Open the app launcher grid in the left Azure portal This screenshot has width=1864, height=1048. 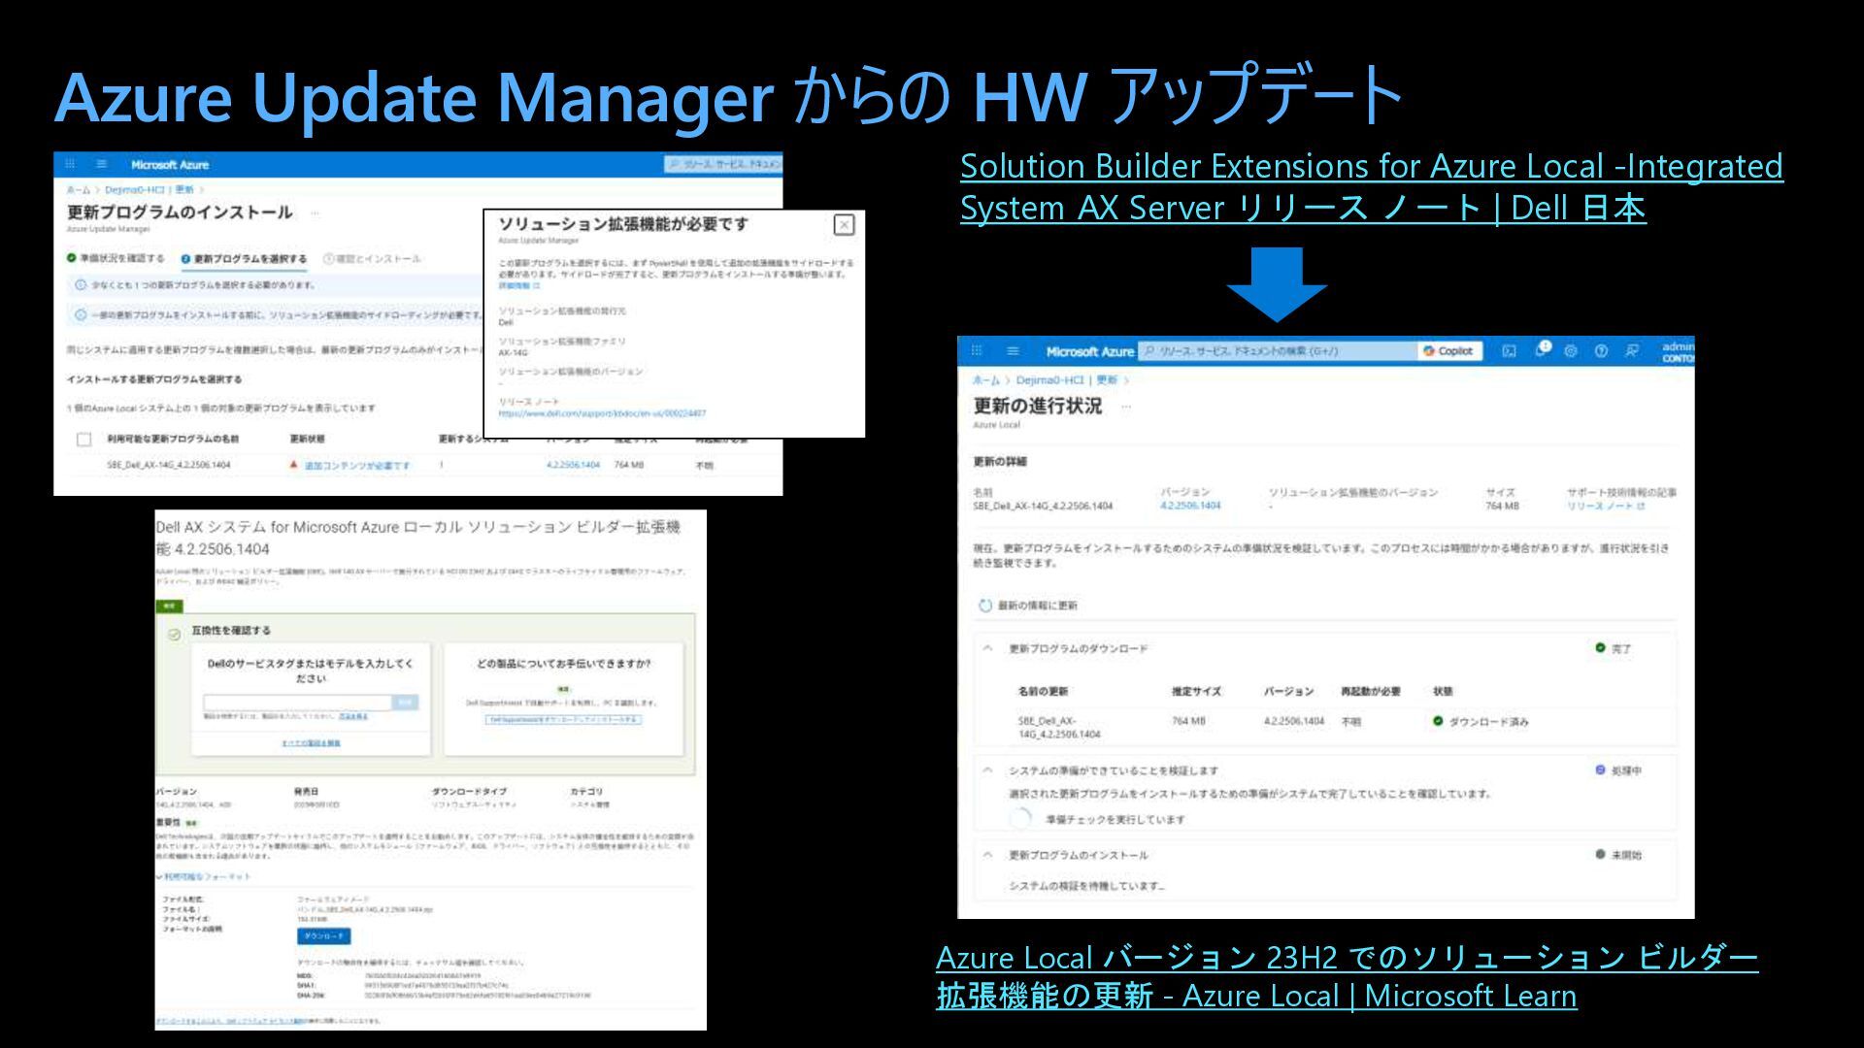click(70, 164)
